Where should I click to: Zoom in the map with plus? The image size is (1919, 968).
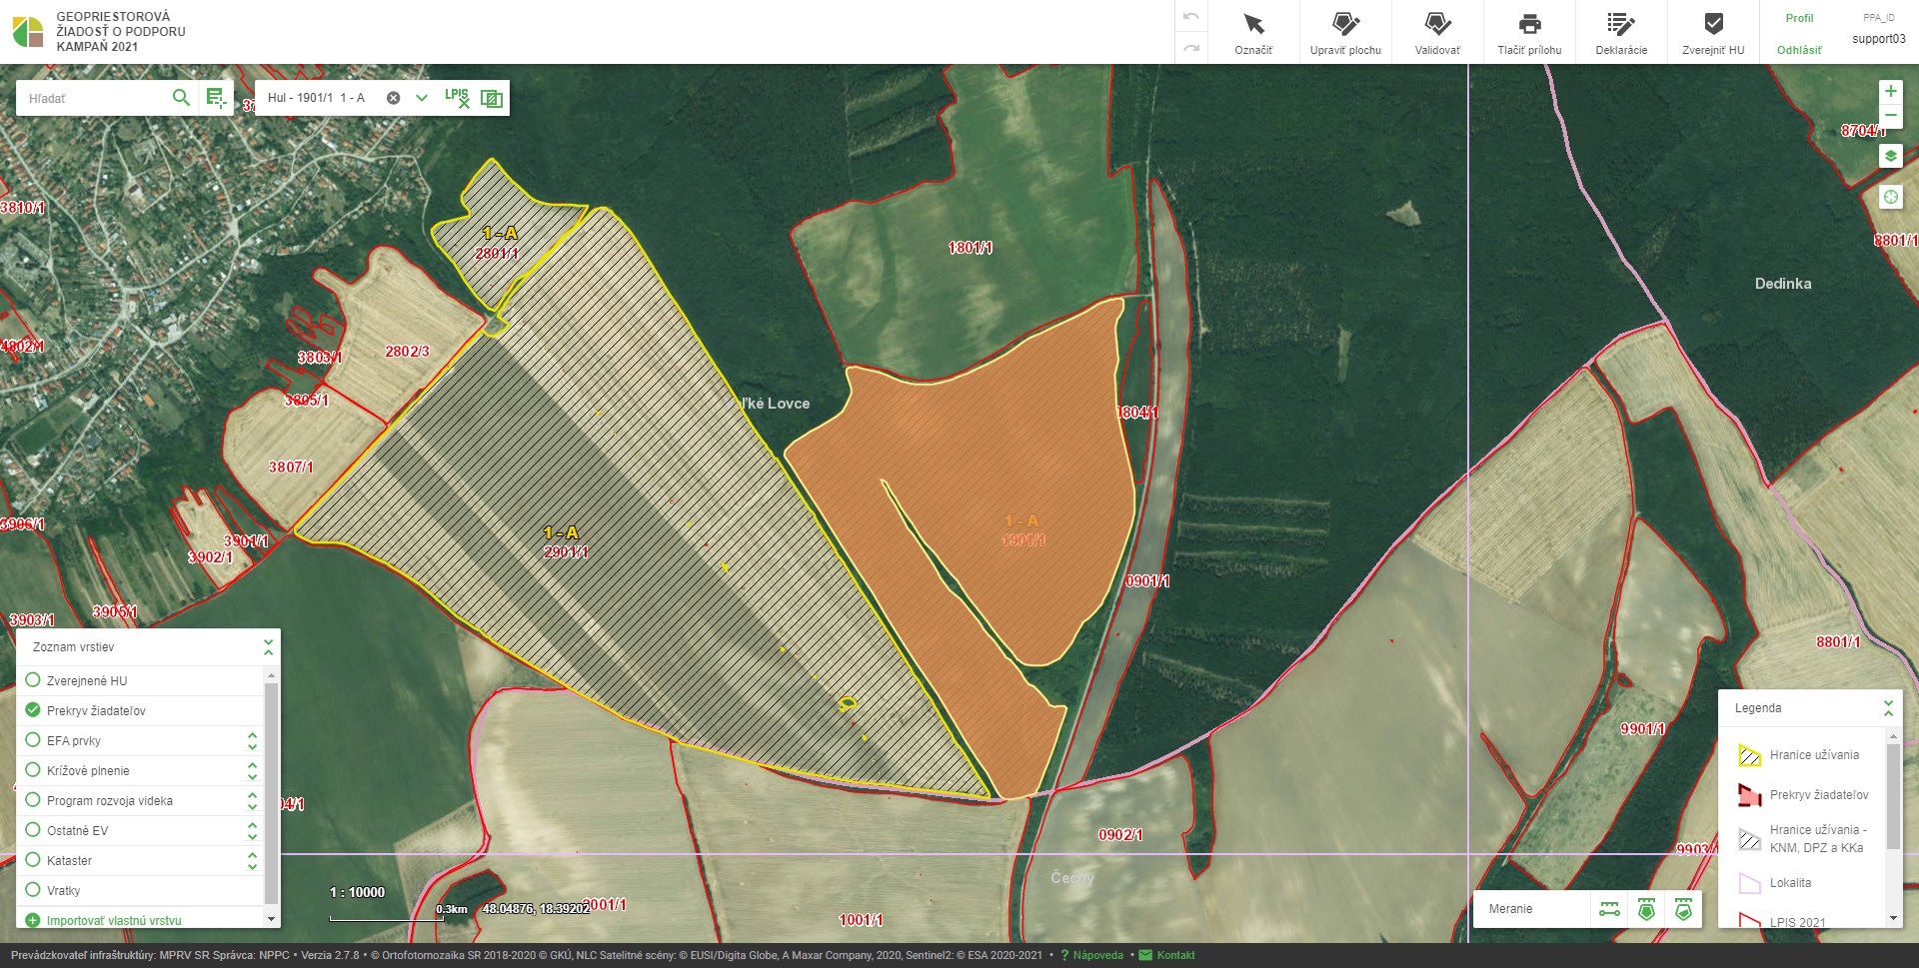pyautogui.click(x=1890, y=91)
